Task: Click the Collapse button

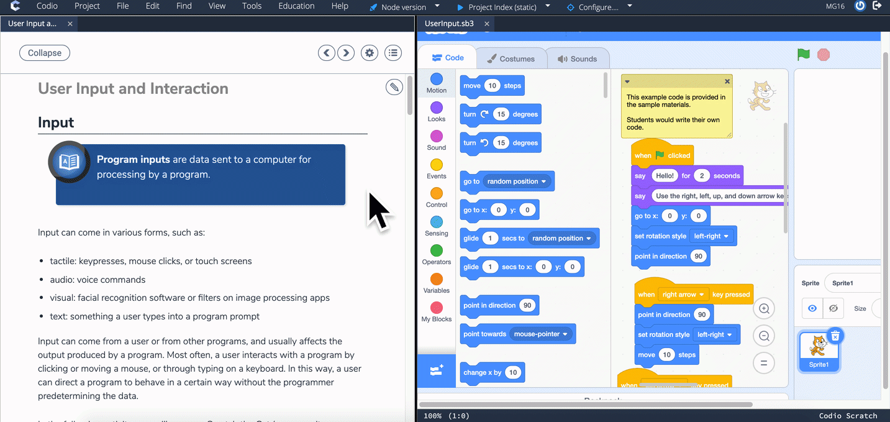Action: pyautogui.click(x=45, y=53)
